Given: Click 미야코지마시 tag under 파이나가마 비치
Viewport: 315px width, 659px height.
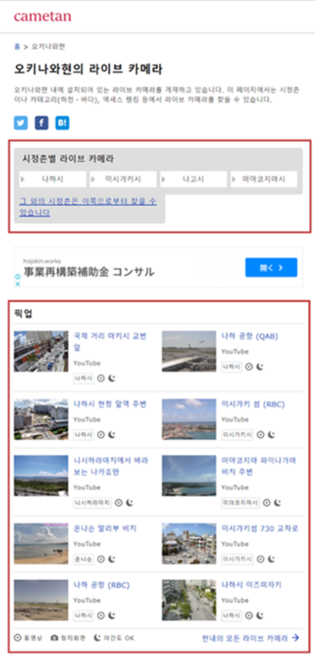Looking at the screenshot, I should [240, 502].
